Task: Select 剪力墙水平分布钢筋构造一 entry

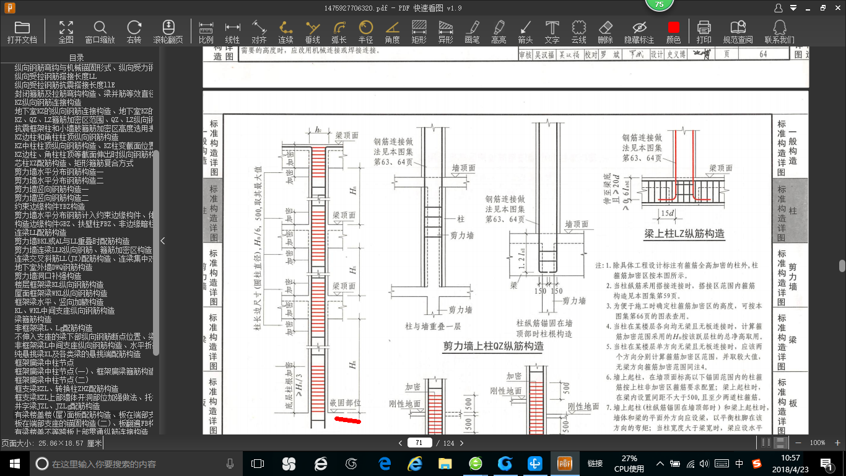Action: [x=59, y=172]
